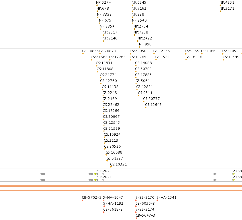Click the GS:10331 label
The height and width of the screenshot is (220, 242).
[x=118, y=164]
